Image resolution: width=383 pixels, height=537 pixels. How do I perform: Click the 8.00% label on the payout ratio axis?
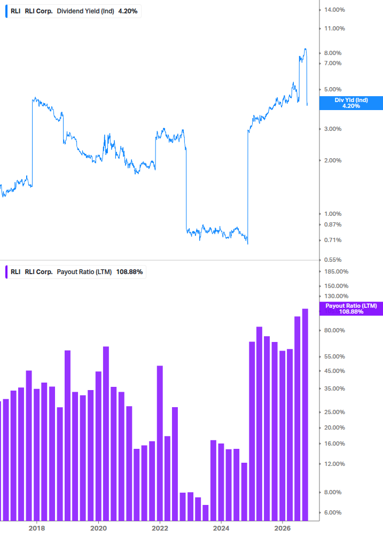(333, 493)
